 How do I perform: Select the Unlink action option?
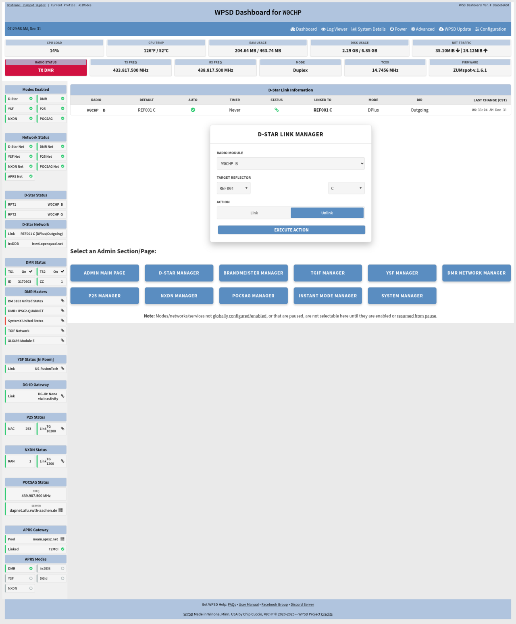point(327,213)
